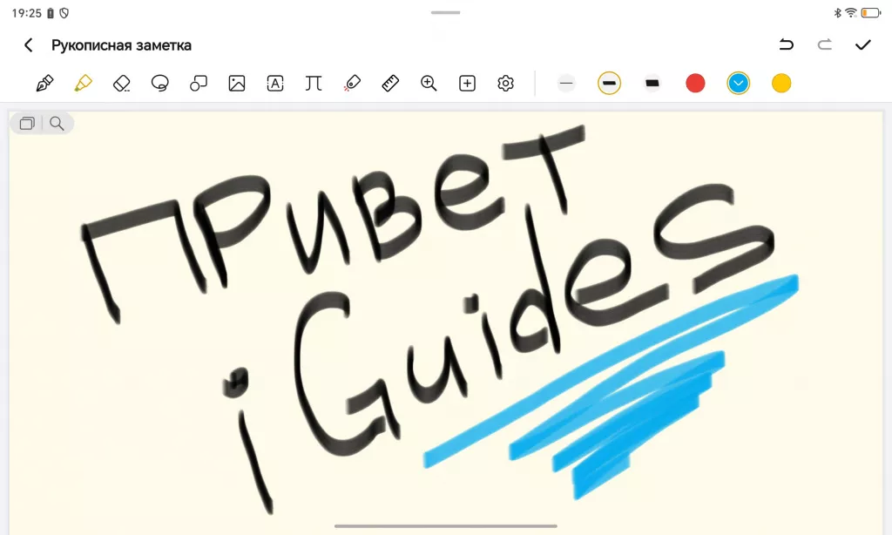Choose the thick stroke width

[x=652, y=83]
